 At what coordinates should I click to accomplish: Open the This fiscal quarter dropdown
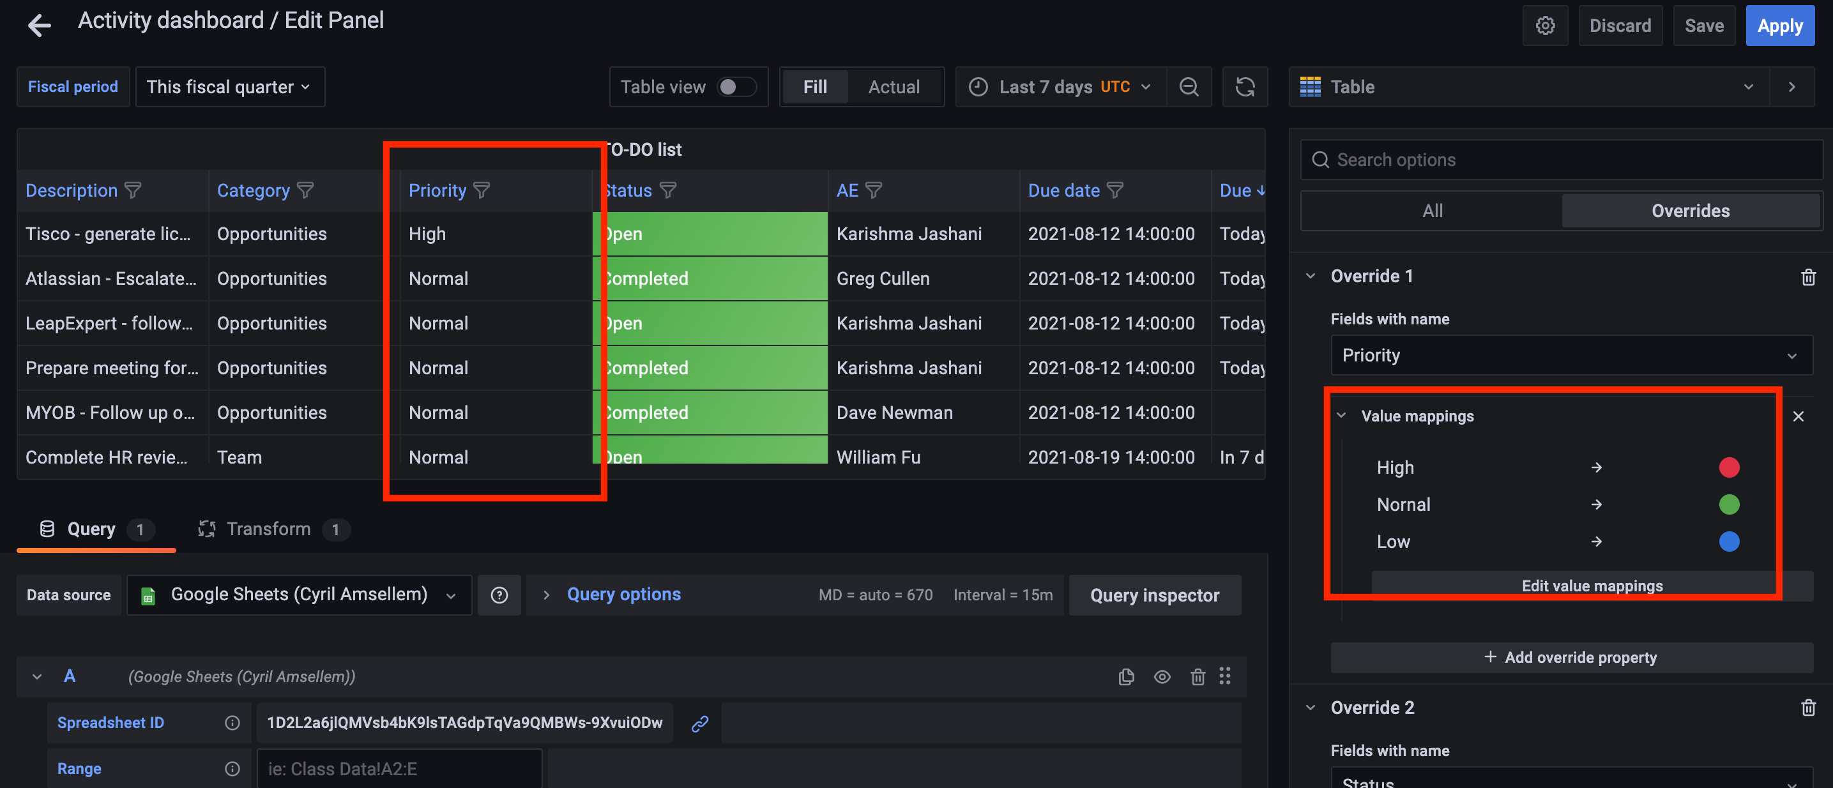[x=229, y=86]
